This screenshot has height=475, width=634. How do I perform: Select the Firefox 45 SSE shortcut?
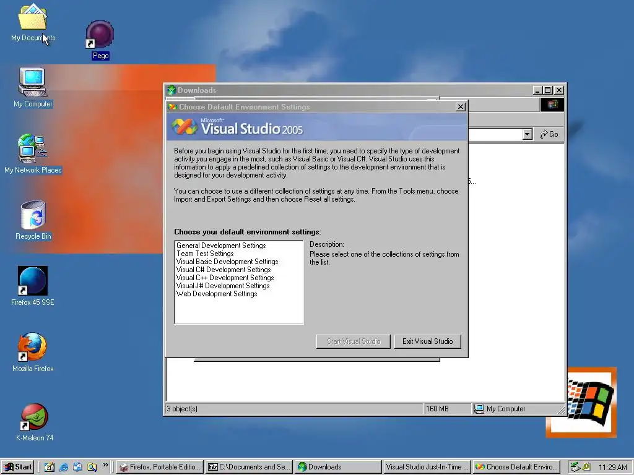(33, 286)
